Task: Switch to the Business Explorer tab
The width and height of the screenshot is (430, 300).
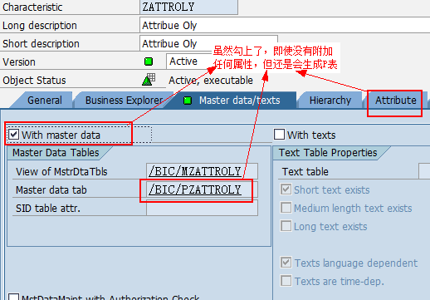Action: (x=124, y=101)
